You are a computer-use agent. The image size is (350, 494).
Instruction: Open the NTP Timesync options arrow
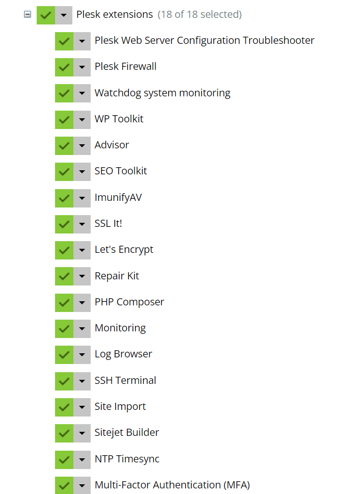point(82,459)
